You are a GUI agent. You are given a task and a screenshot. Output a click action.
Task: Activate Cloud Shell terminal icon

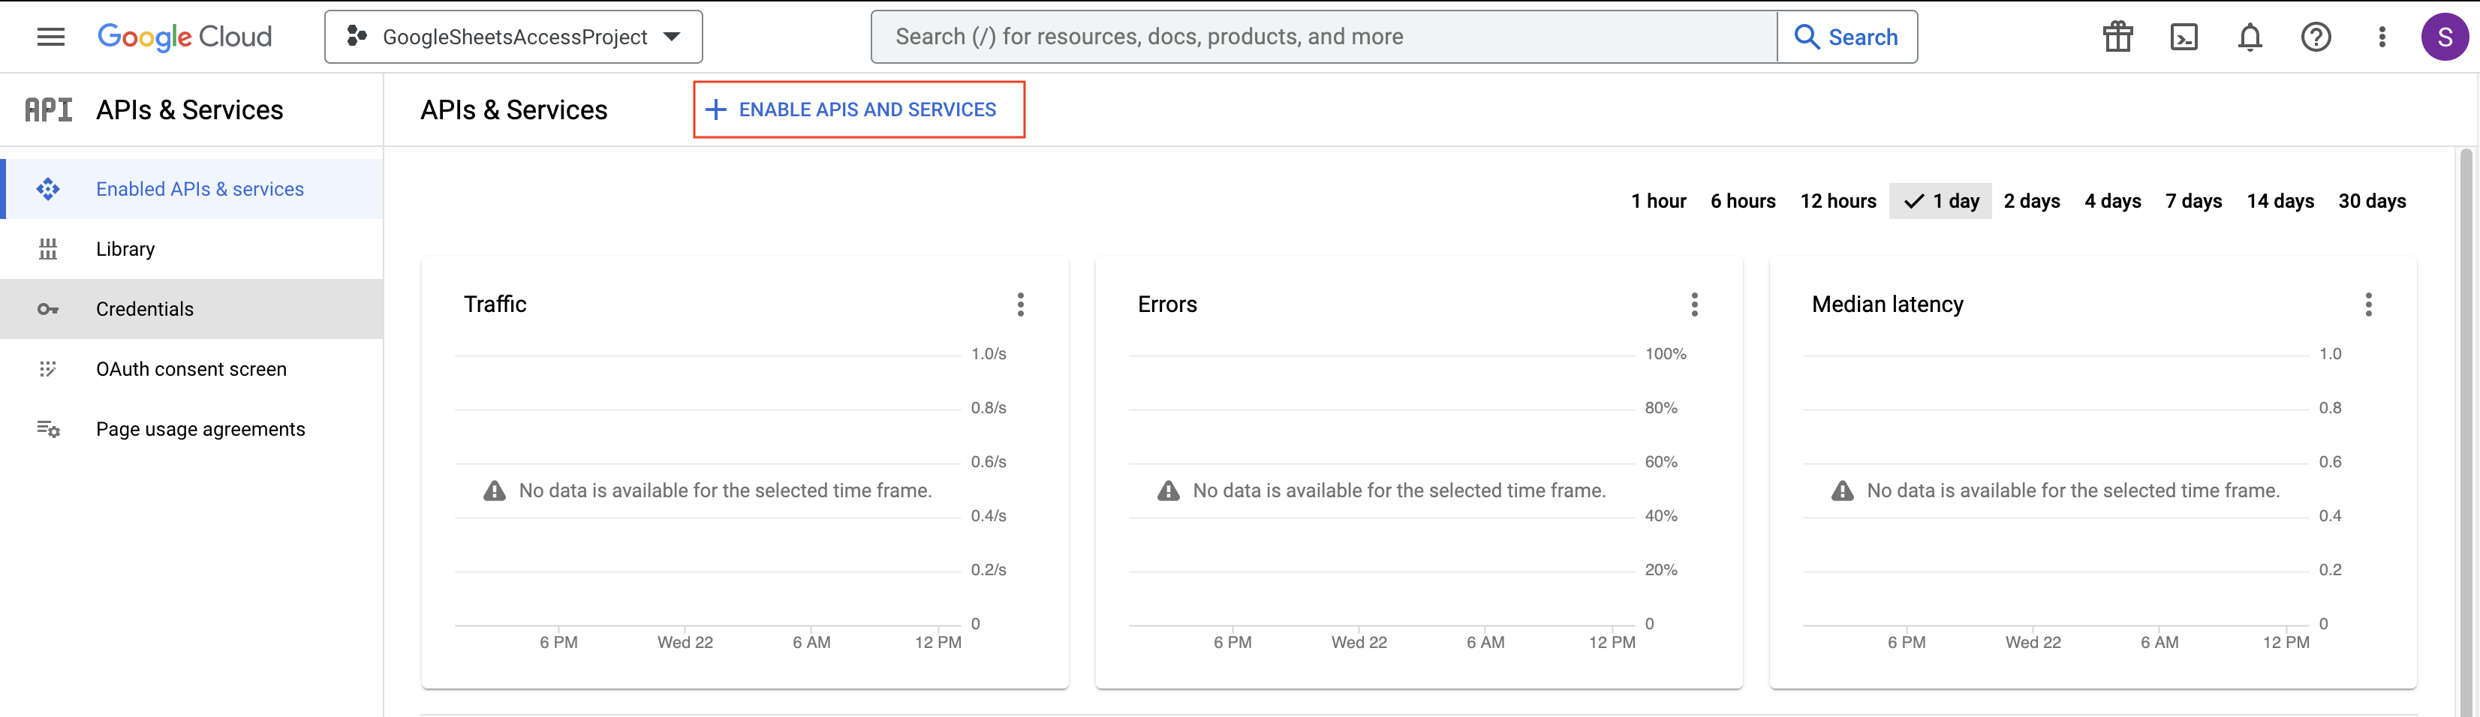tap(2184, 37)
